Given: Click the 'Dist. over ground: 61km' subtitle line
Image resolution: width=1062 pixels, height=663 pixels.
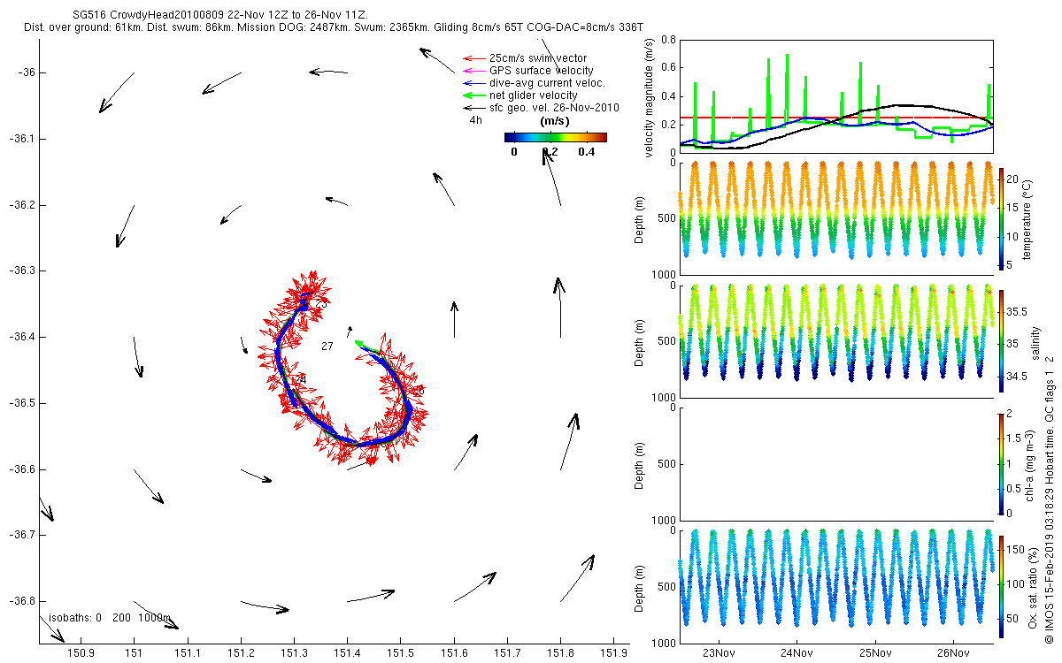Looking at the screenshot, I should [x=335, y=28].
